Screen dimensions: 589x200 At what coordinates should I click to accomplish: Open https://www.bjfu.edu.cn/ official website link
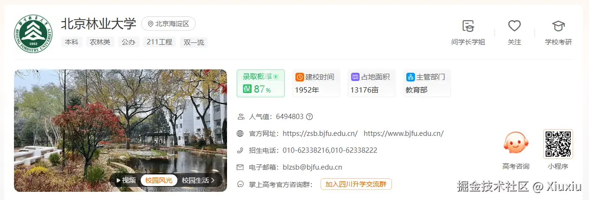[403, 133]
